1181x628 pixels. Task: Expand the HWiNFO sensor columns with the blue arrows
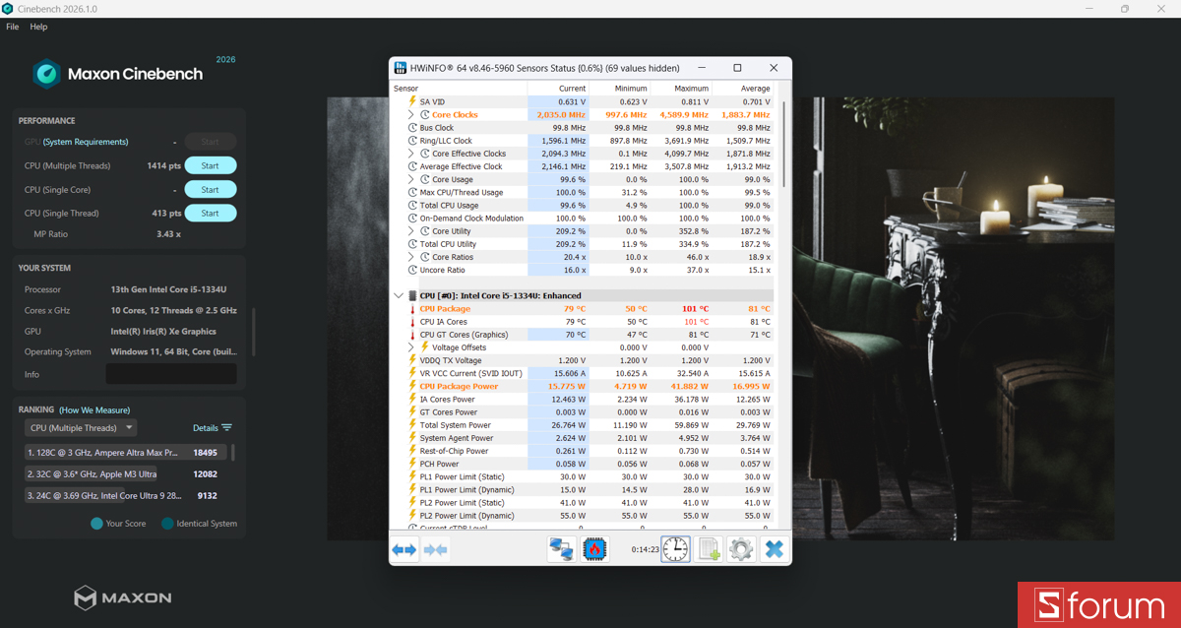point(404,549)
